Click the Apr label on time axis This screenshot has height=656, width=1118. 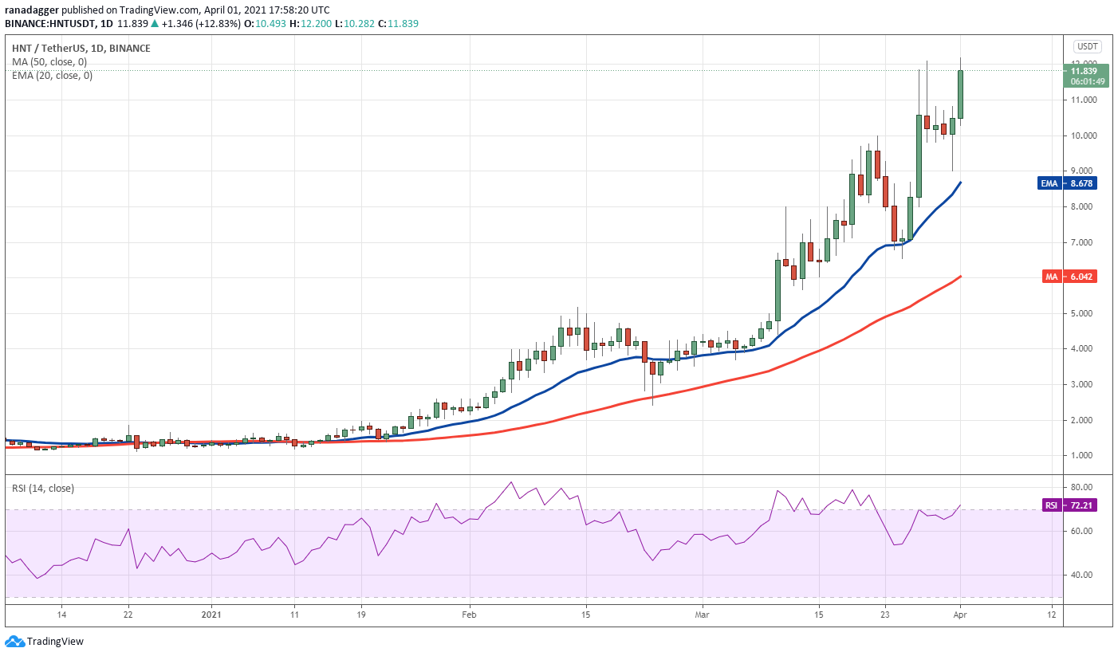click(961, 615)
